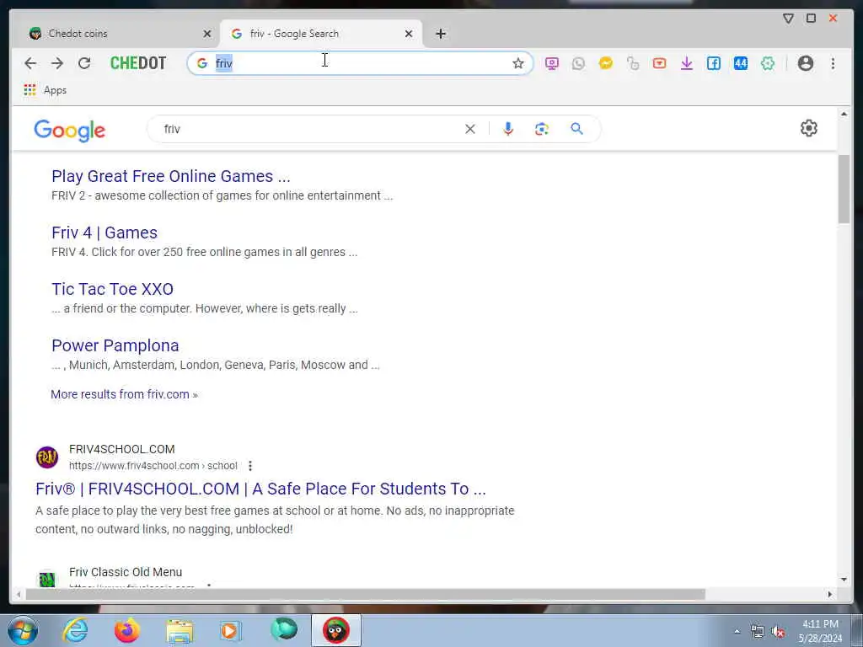Open the Windows Start menu
Image resolution: width=863 pixels, height=647 pixels.
click(x=23, y=630)
